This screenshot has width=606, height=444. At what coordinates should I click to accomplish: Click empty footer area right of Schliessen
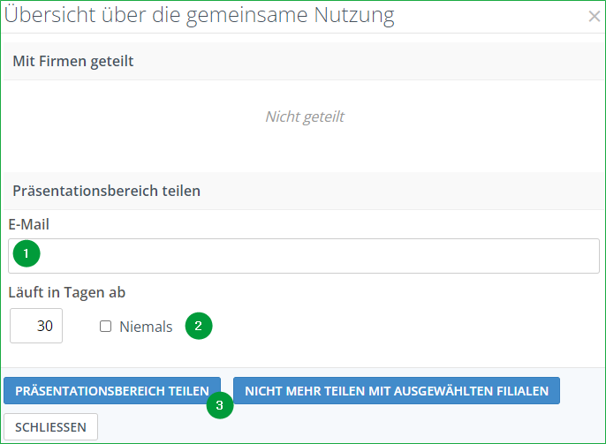point(353,427)
